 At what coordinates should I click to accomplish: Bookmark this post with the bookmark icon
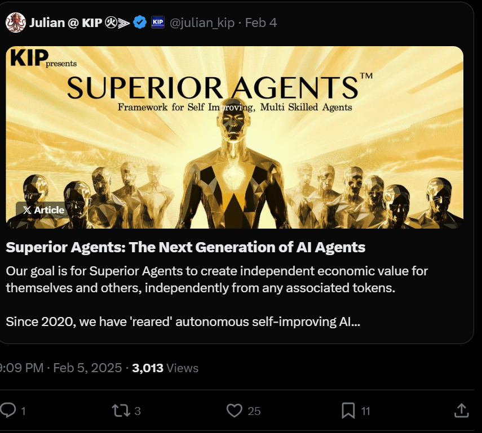pos(348,410)
